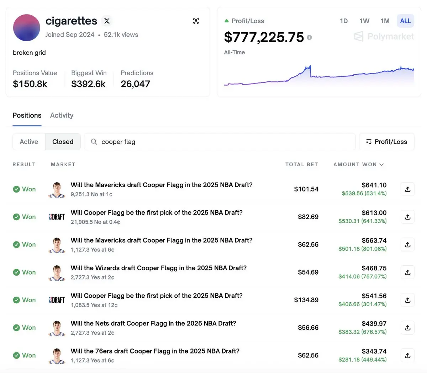Share the $468.75 Wizards position
The height and width of the screenshot is (373, 427).
point(408,272)
